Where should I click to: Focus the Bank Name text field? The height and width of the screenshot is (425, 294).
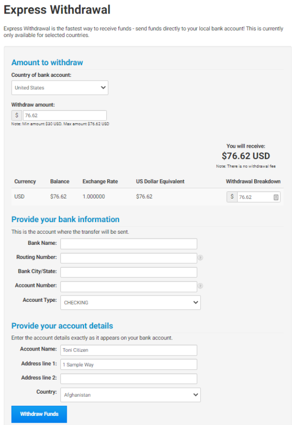coord(129,244)
